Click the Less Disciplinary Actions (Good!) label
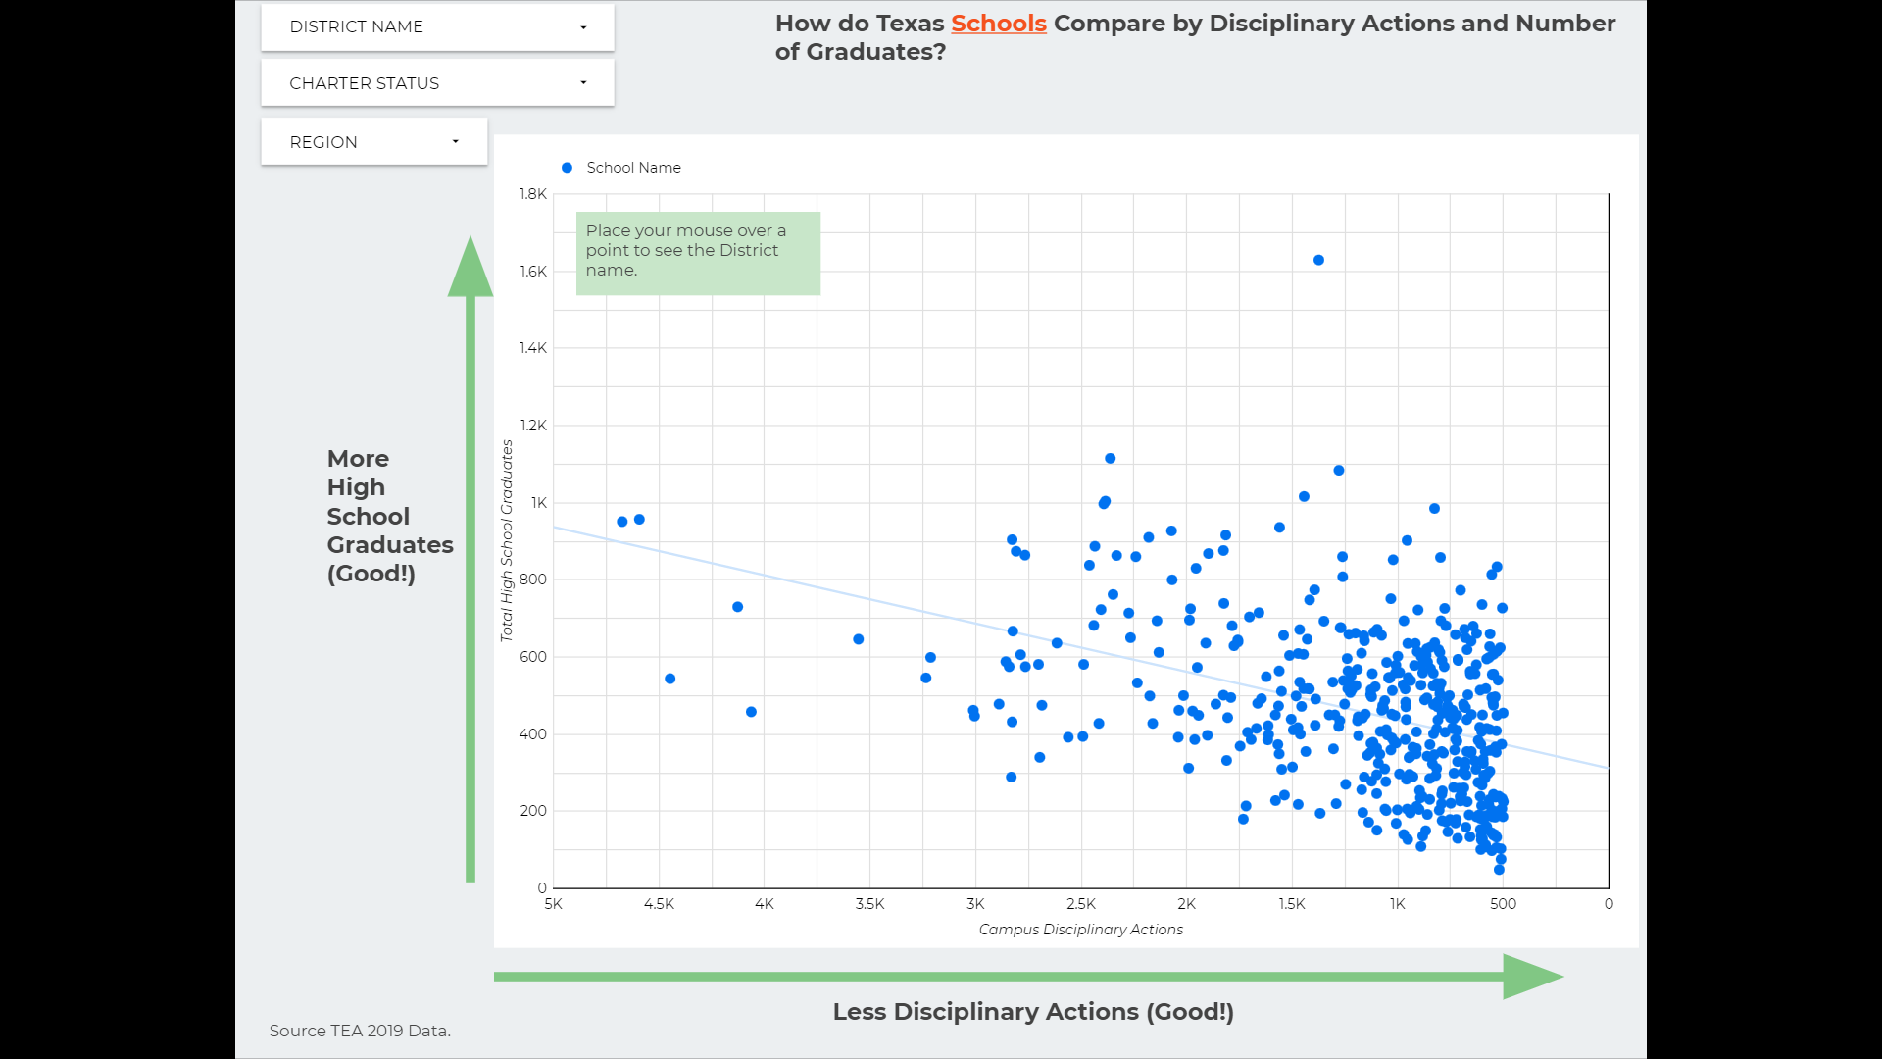This screenshot has height=1059, width=1882. tap(1033, 1012)
